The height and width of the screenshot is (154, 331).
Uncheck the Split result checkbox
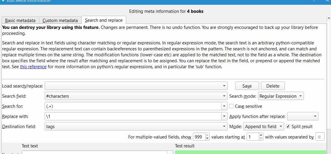[x=288, y=127]
